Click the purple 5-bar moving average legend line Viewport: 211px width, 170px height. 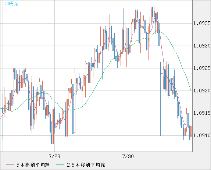(10, 165)
